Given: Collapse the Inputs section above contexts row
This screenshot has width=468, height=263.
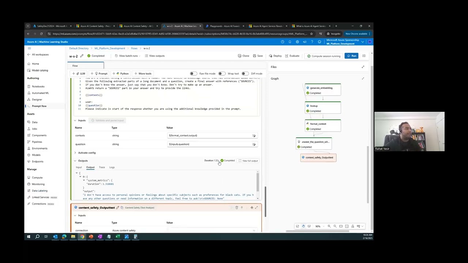Looking at the screenshot, I should pos(75,121).
